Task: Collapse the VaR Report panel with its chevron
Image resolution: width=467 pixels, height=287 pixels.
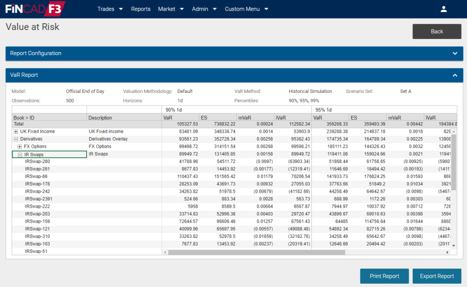Action: point(455,75)
